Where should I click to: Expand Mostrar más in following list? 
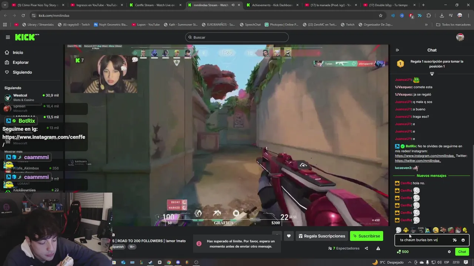(13, 151)
